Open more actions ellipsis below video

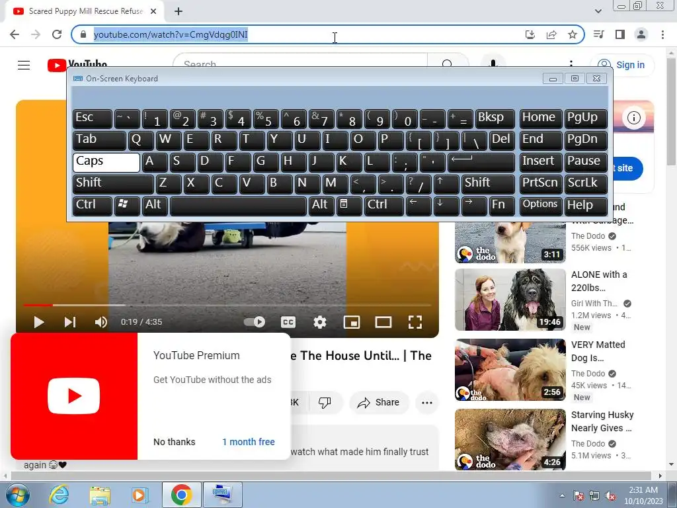[x=427, y=403]
